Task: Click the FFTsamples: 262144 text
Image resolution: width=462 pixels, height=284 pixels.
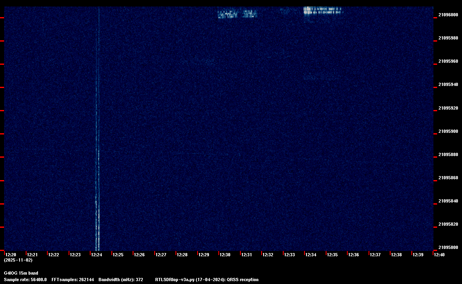Action: coord(73,280)
